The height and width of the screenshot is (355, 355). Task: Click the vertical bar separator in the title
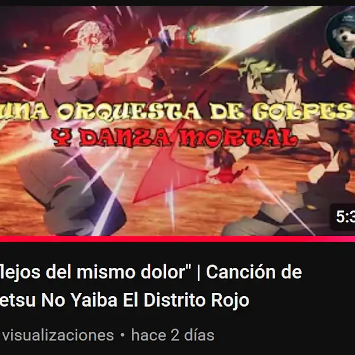198,273
